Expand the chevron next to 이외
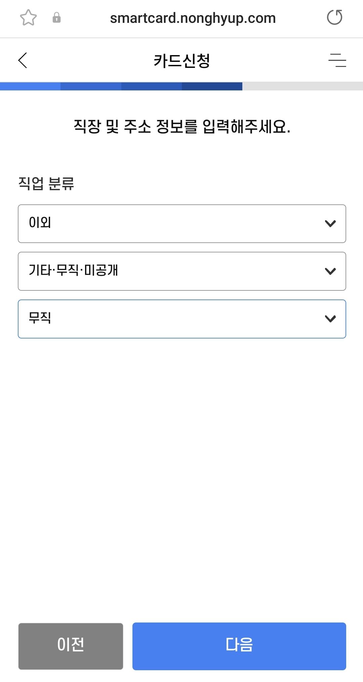This screenshot has height=682, width=363. 330,223
